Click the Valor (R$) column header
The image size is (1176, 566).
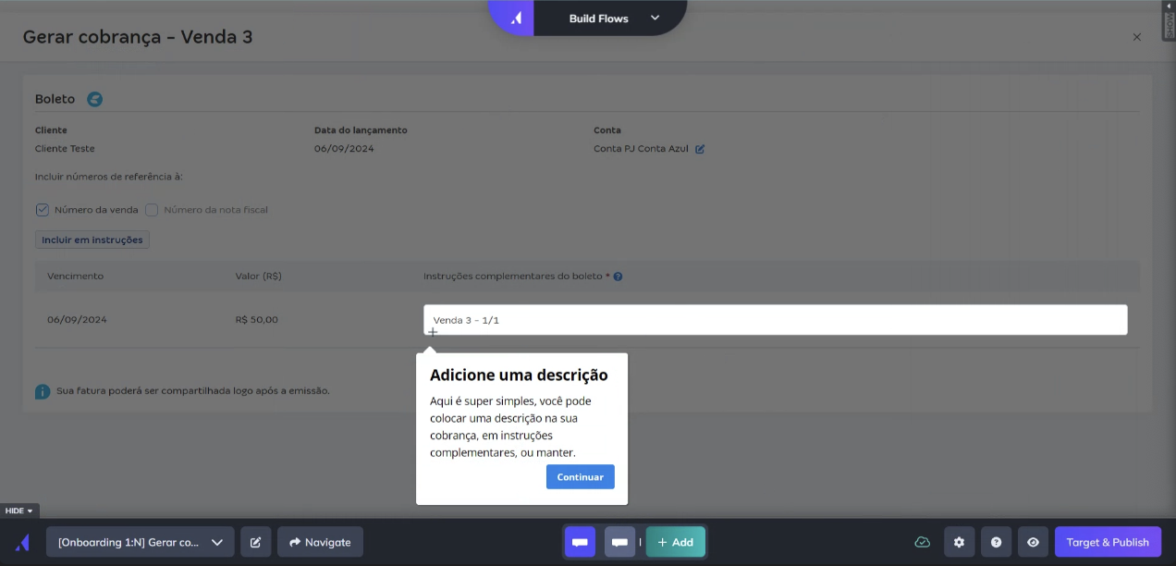pos(259,277)
